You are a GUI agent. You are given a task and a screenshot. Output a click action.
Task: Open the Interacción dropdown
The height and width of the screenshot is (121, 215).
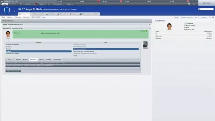tap(204, 17)
